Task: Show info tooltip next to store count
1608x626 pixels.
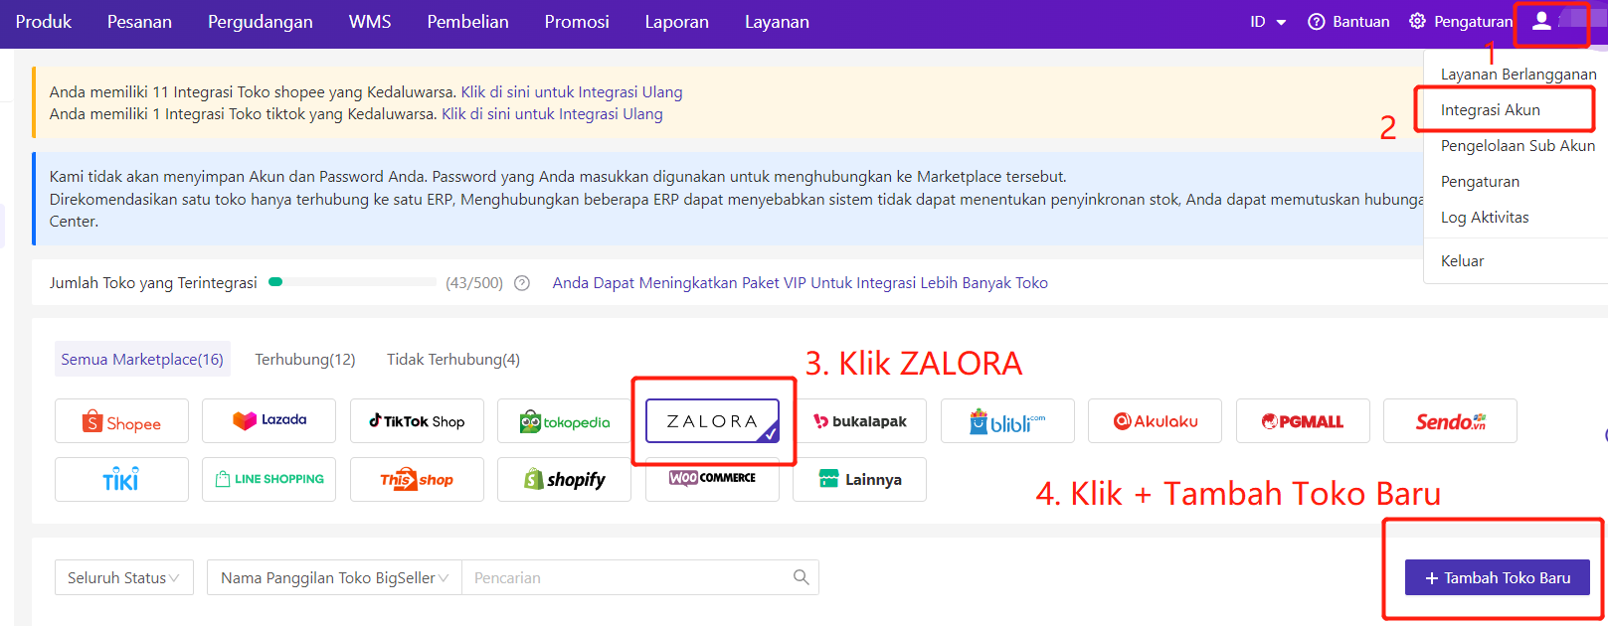Action: 522,283
